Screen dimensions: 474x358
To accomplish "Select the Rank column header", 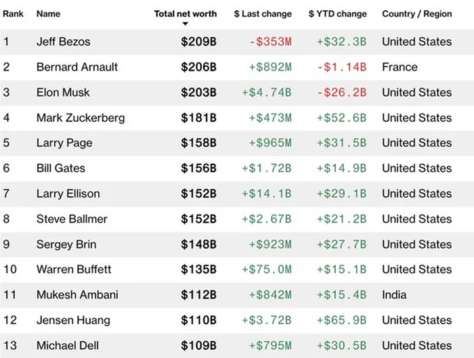I will pyautogui.click(x=13, y=14).
